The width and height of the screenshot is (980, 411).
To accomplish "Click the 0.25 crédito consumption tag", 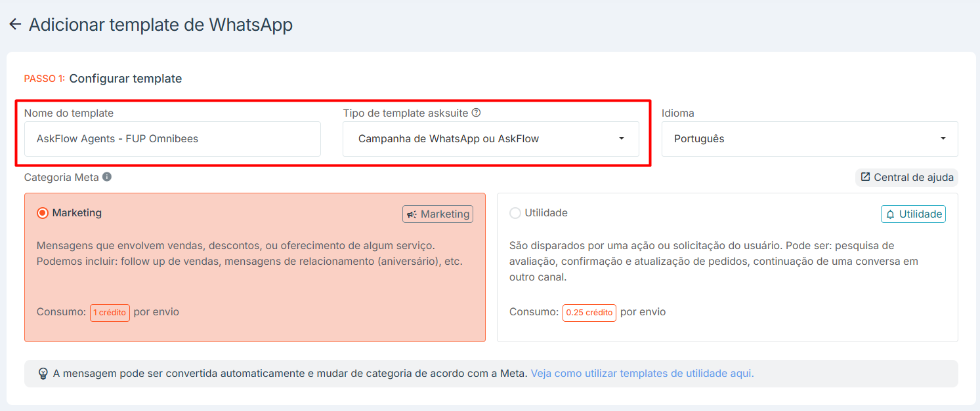I will [589, 313].
